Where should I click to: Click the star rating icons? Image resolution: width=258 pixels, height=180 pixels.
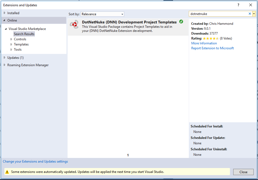click(x=211, y=38)
